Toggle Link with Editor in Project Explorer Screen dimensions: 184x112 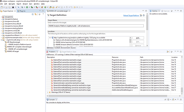click(x=35, y=14)
